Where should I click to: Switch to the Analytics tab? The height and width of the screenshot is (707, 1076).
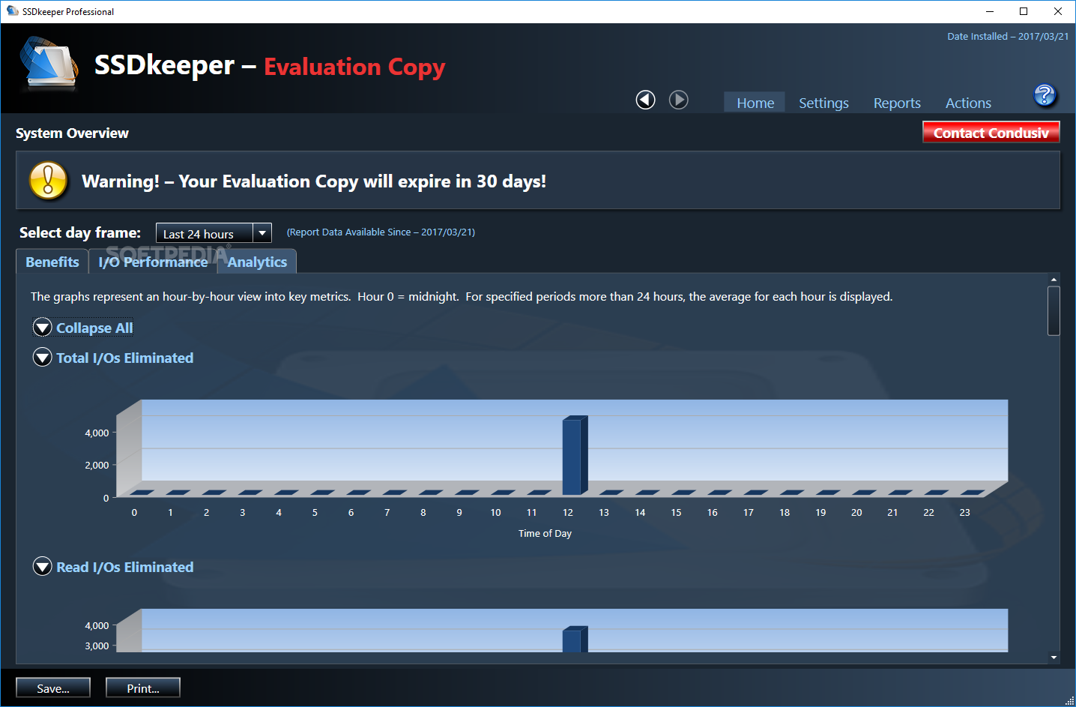[257, 262]
